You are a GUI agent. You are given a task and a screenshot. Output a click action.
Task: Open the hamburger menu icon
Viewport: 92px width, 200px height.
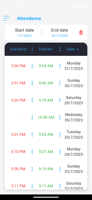click(x=6, y=18)
